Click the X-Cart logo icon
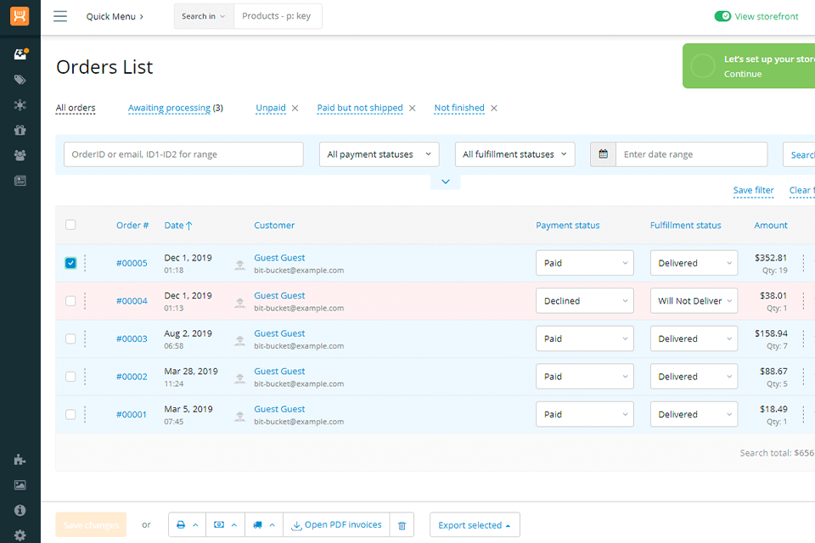 click(20, 16)
